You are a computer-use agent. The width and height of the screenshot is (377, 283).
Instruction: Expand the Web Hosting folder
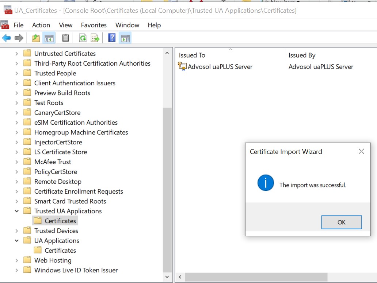[x=17, y=260]
